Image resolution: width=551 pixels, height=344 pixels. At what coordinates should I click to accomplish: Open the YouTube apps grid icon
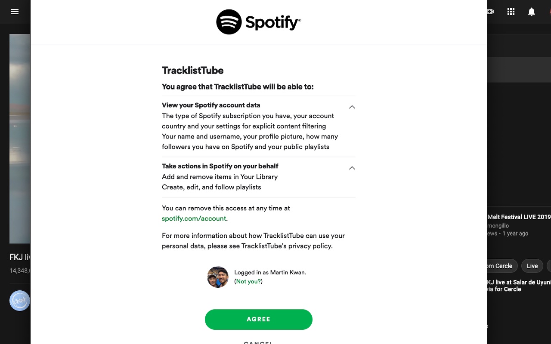(511, 12)
